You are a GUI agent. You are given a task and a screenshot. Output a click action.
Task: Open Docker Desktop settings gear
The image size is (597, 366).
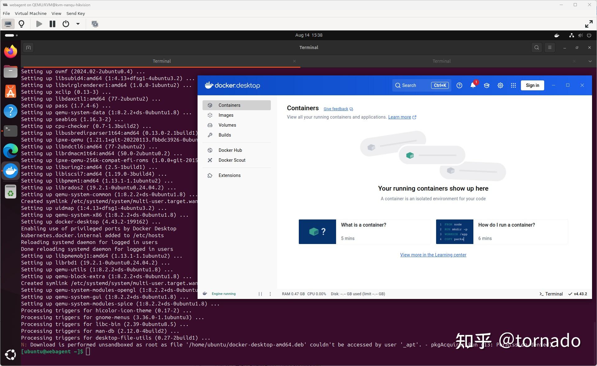pos(500,85)
